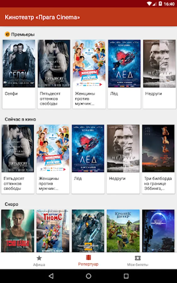This screenshot has height=283, width=177.
Task: Tap the Android back navigation icon
Action: coord(51,276)
